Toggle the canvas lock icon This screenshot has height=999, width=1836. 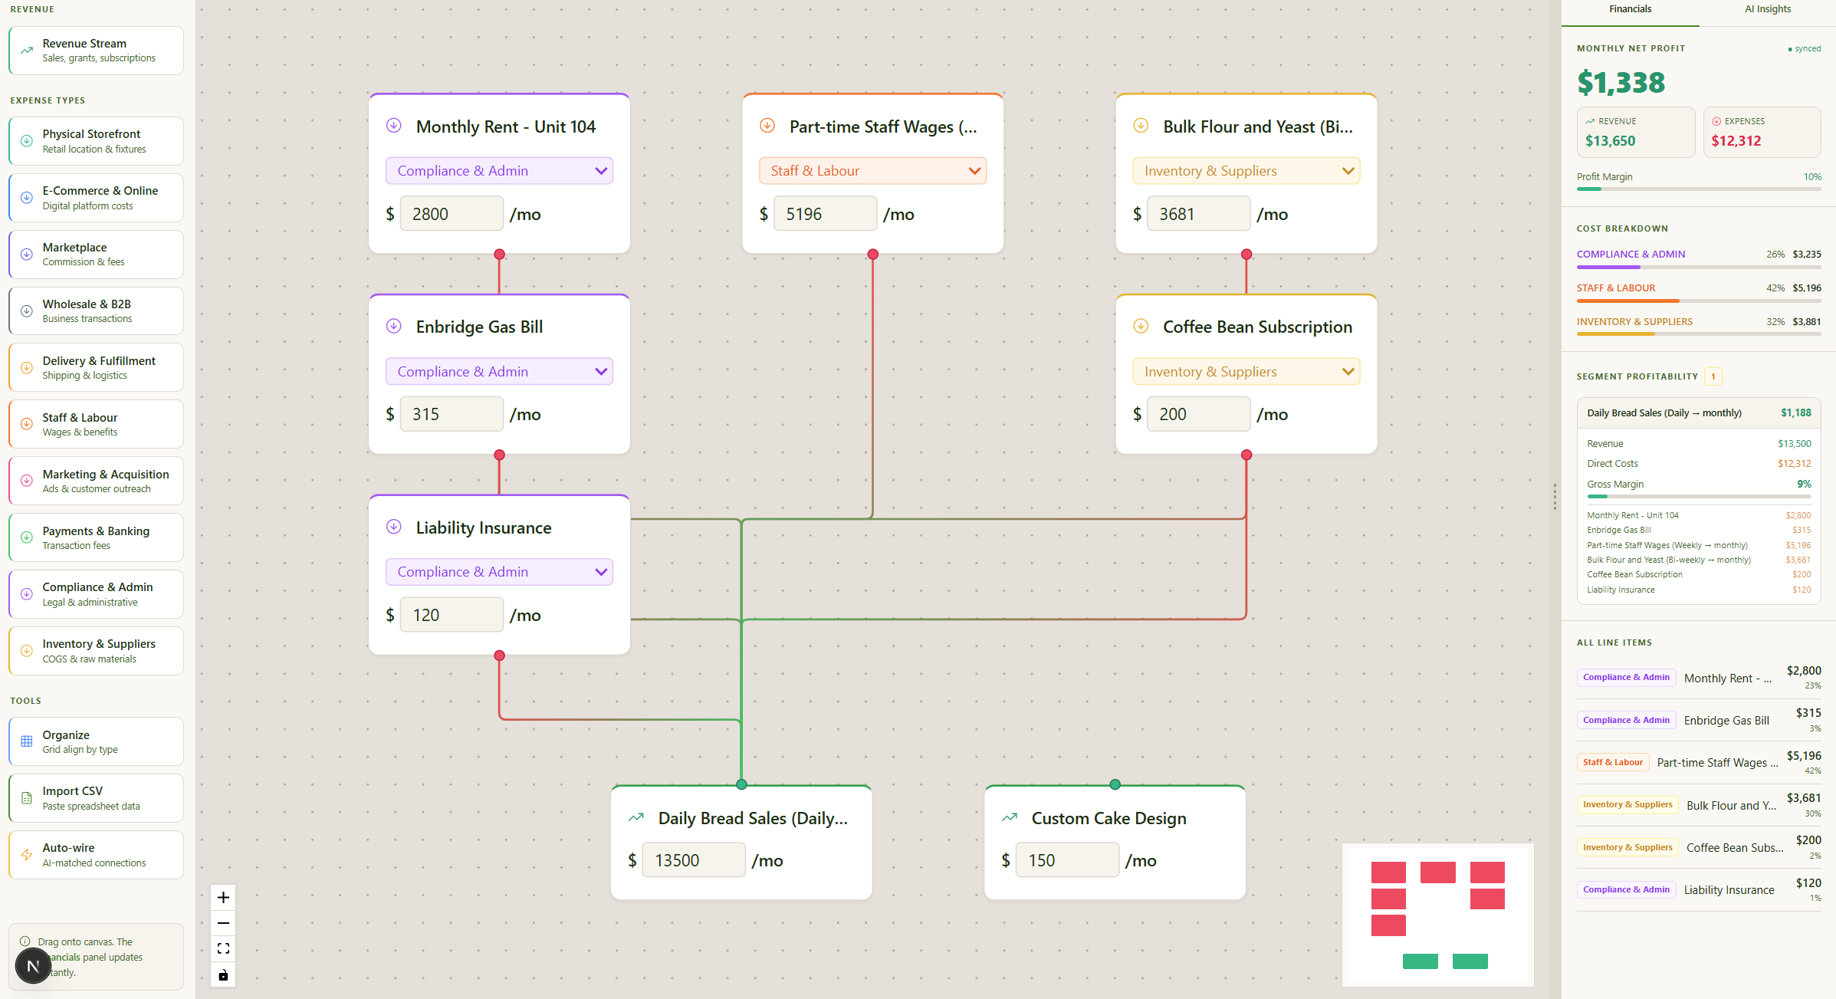coord(223,975)
